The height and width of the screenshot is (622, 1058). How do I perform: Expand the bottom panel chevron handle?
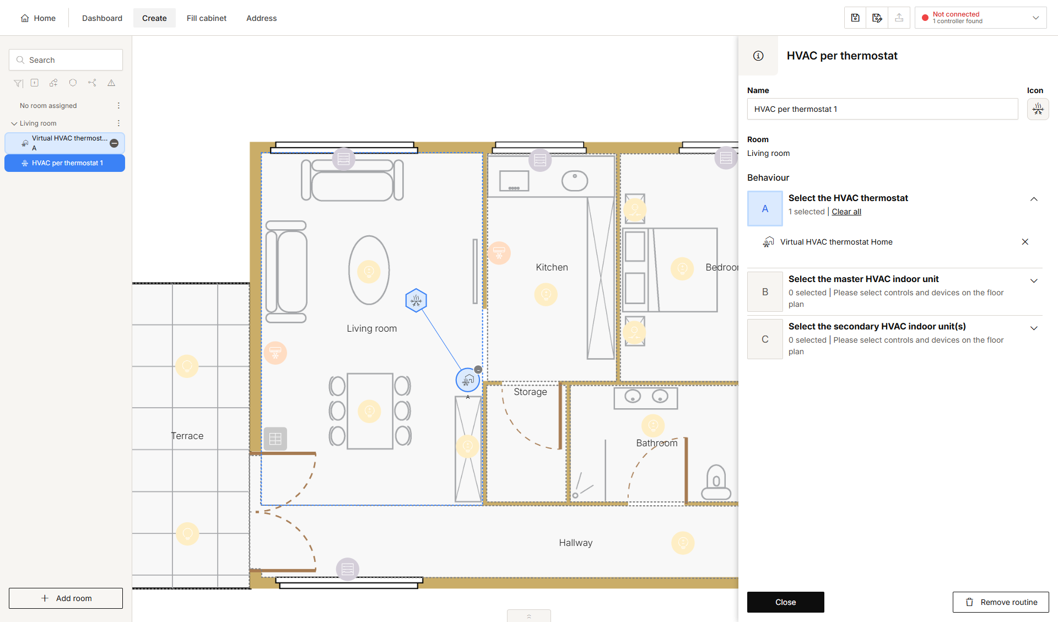pyautogui.click(x=529, y=616)
